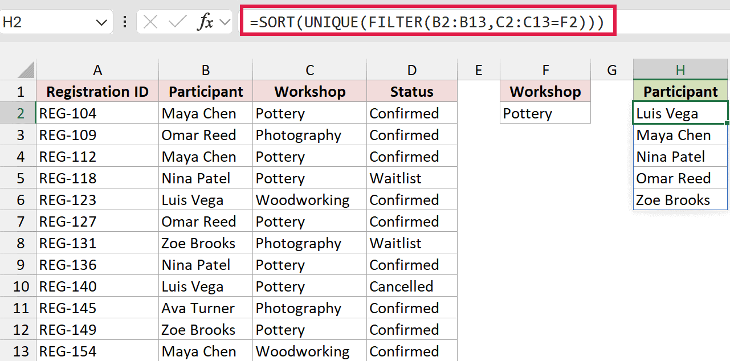Select column F header
The width and height of the screenshot is (730, 361).
tap(545, 70)
